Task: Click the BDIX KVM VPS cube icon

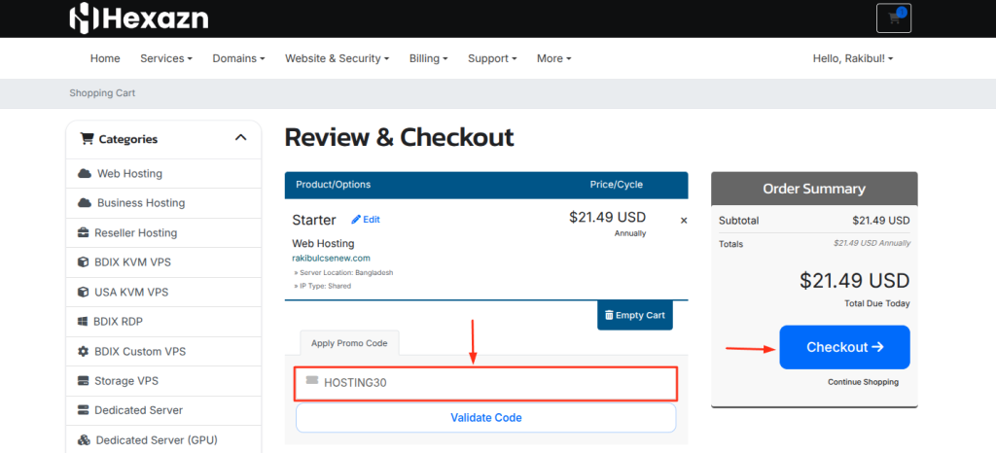Action: click(83, 262)
